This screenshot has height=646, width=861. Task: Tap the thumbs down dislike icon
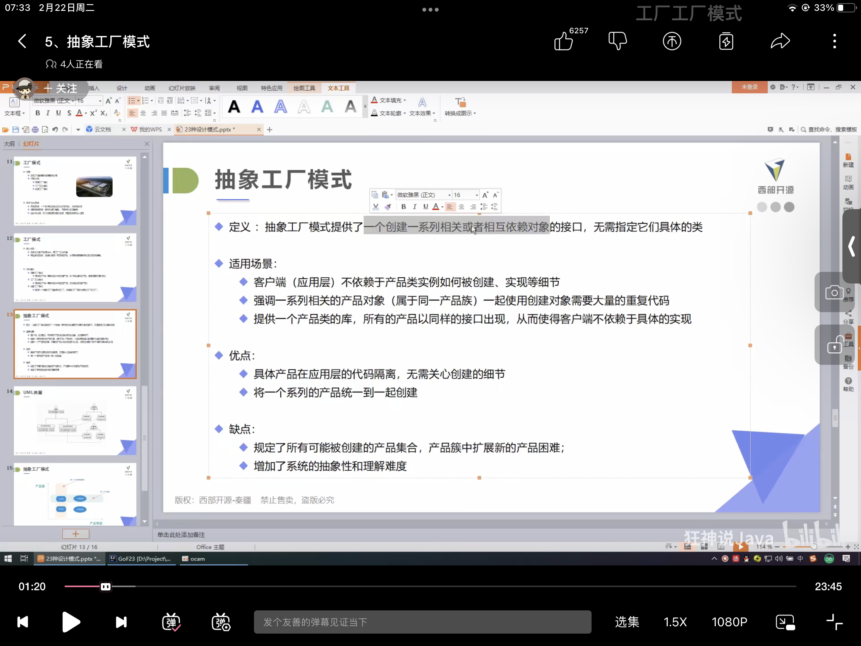click(618, 41)
